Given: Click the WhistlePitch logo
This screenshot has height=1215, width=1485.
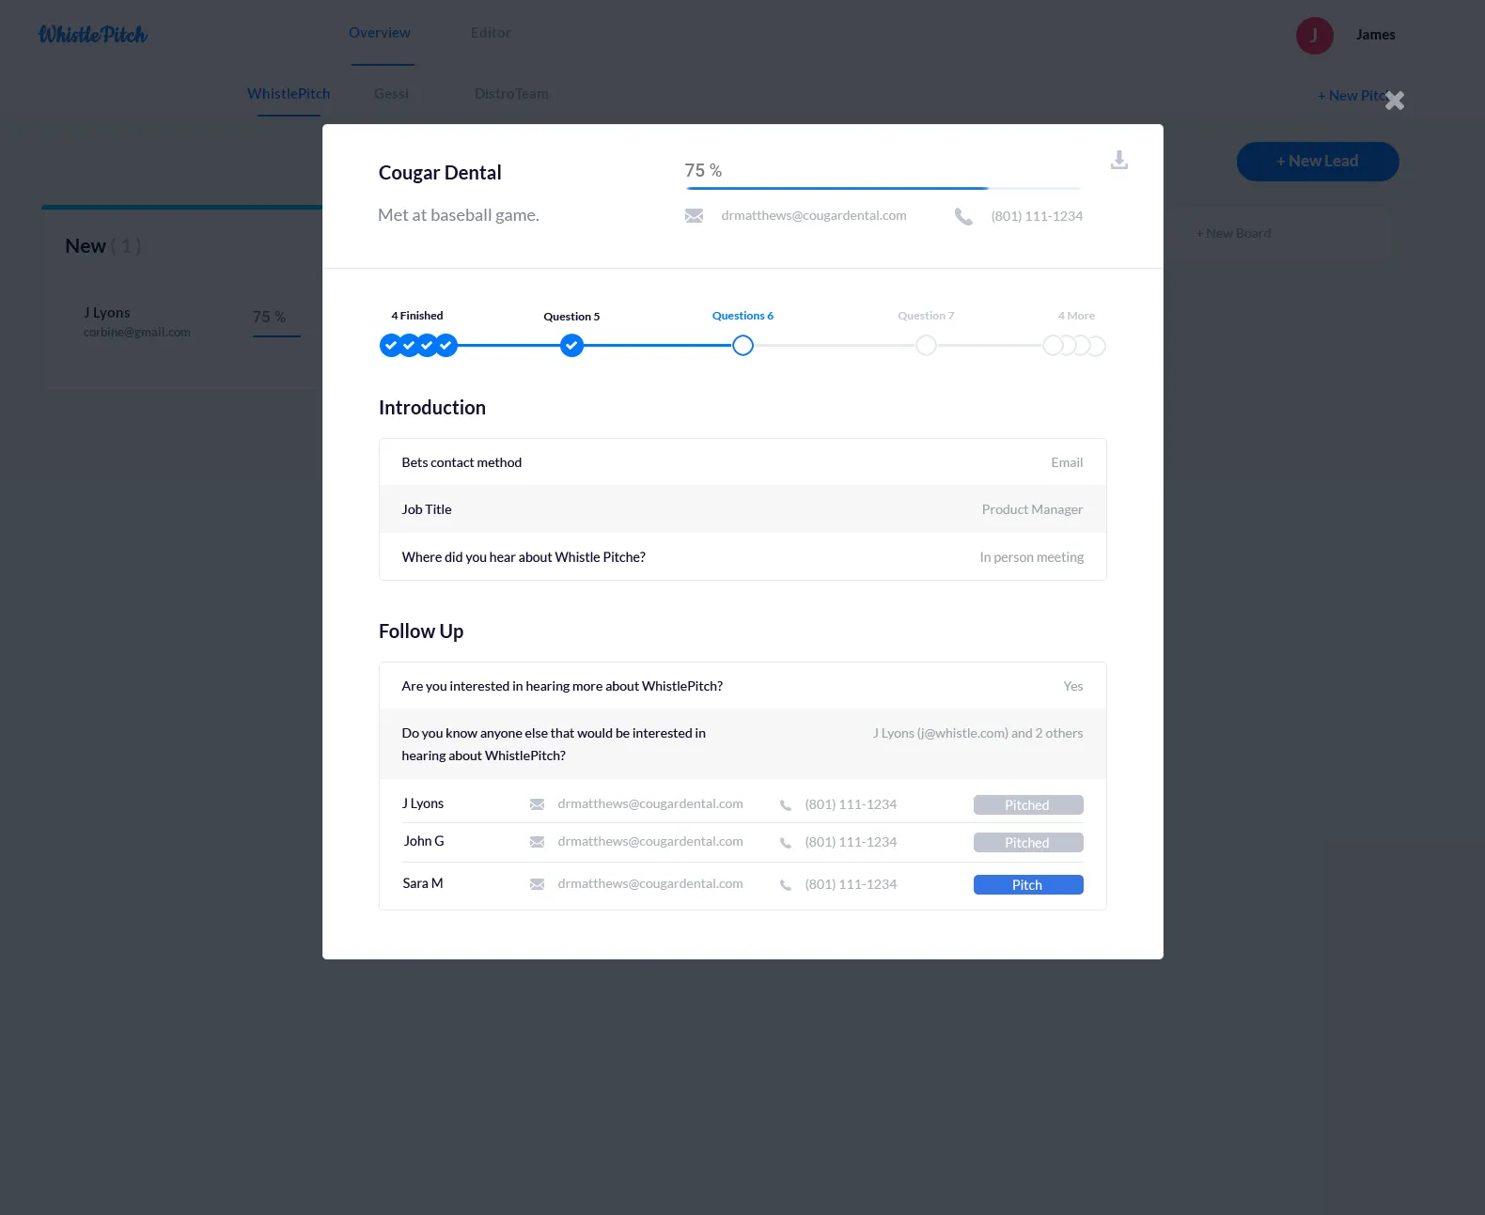Looking at the screenshot, I should tap(93, 35).
